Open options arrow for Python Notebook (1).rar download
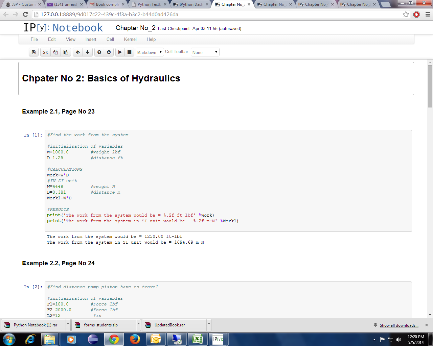The image size is (433, 346). (x=68, y=324)
